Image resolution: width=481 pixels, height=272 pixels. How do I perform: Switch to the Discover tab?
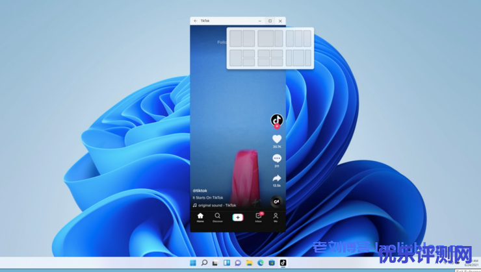[x=218, y=217]
